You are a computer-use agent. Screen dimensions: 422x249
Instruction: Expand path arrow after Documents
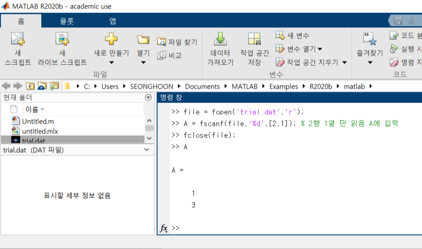(225, 86)
